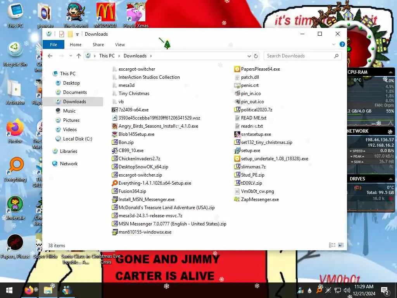This screenshot has height=298, width=397.
Task: Select santasetup.exe icon
Action: (237, 134)
